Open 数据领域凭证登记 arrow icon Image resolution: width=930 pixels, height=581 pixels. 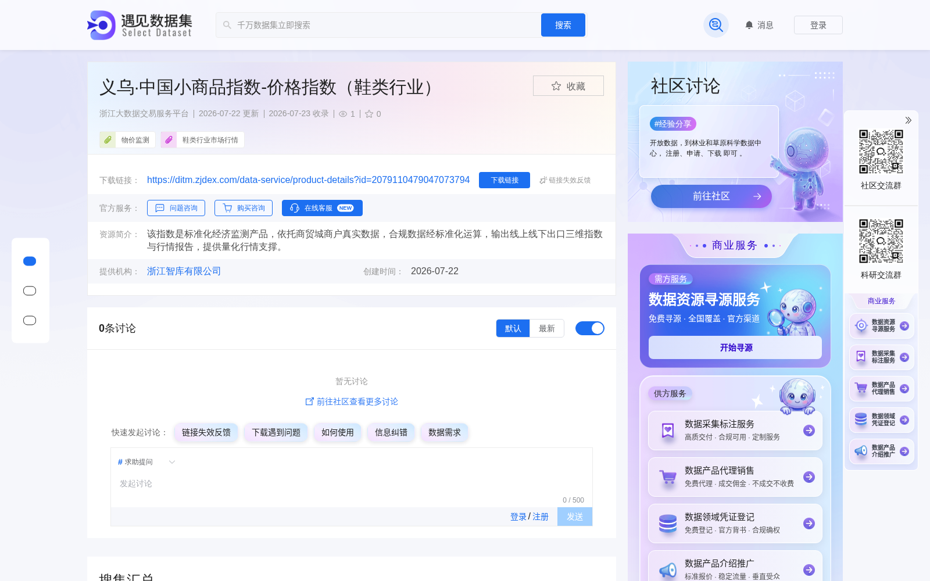click(809, 523)
